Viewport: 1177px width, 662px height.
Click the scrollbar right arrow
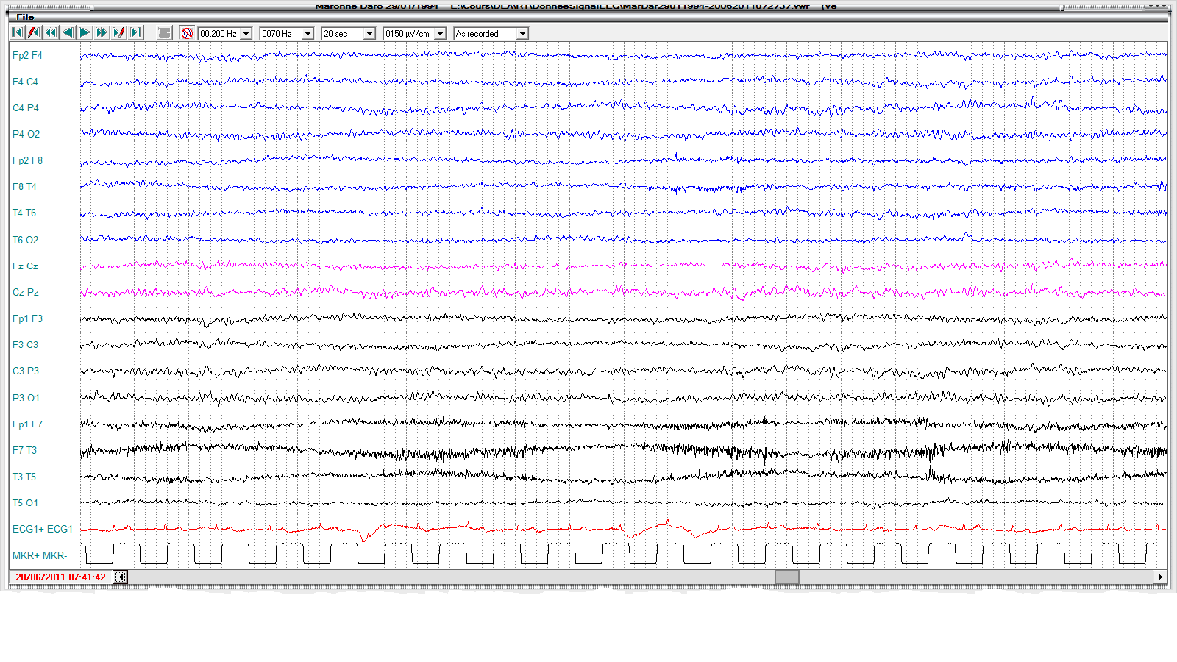pyautogui.click(x=1160, y=577)
